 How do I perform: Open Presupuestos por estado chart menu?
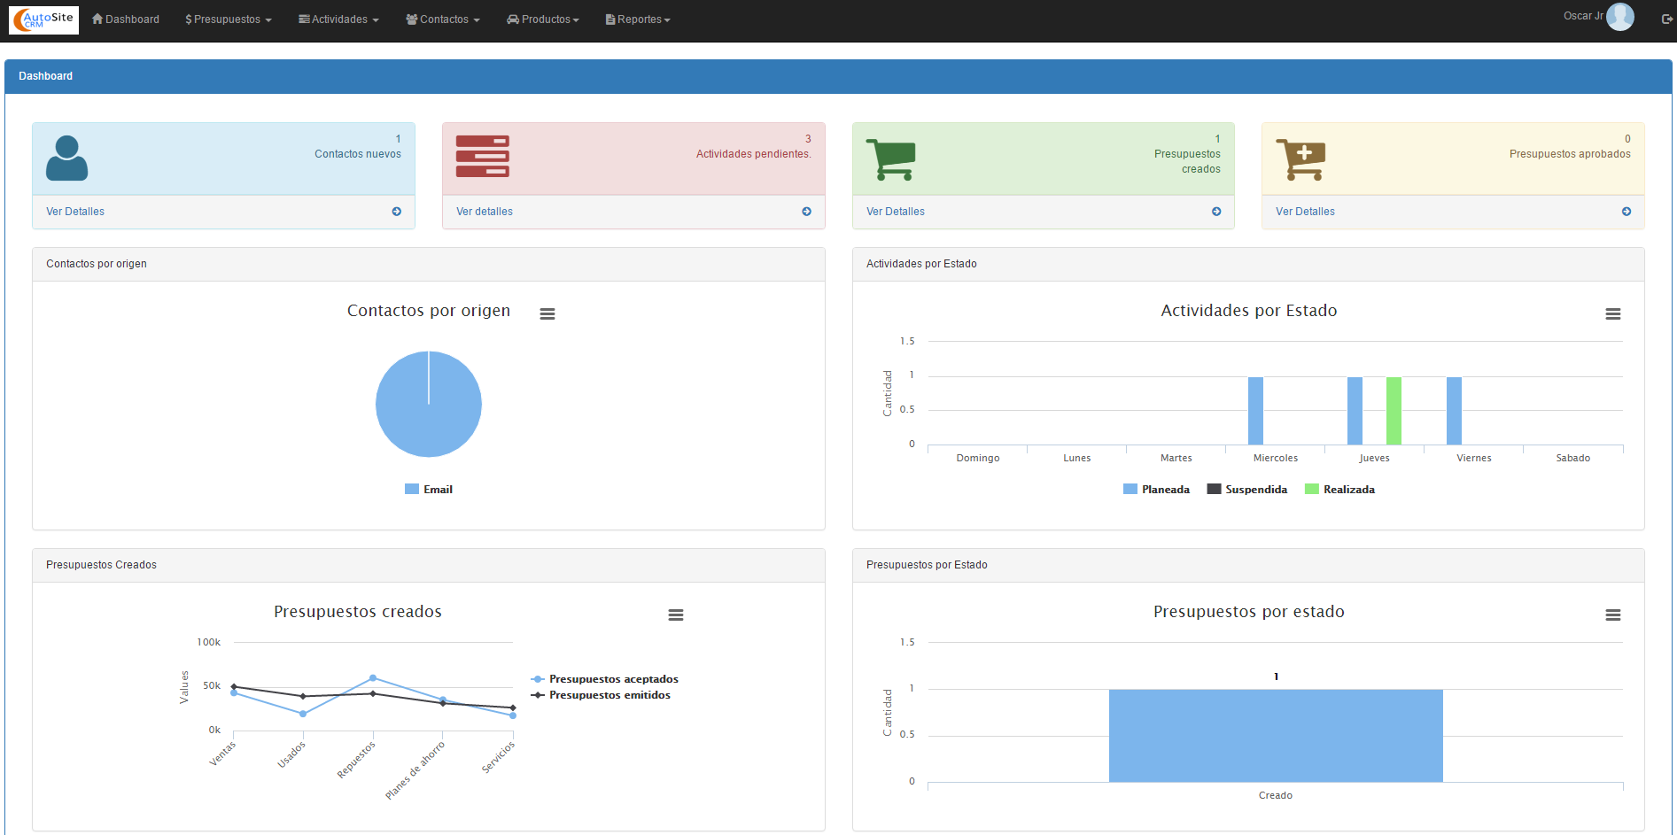pyautogui.click(x=1613, y=615)
